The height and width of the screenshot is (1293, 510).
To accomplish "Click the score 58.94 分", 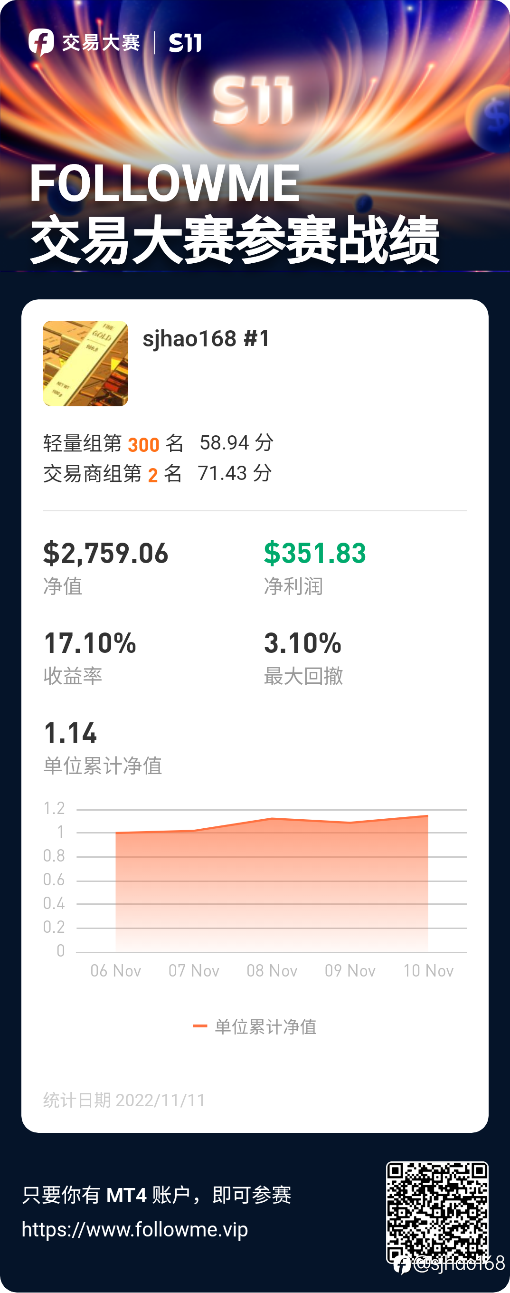I will 236,443.
